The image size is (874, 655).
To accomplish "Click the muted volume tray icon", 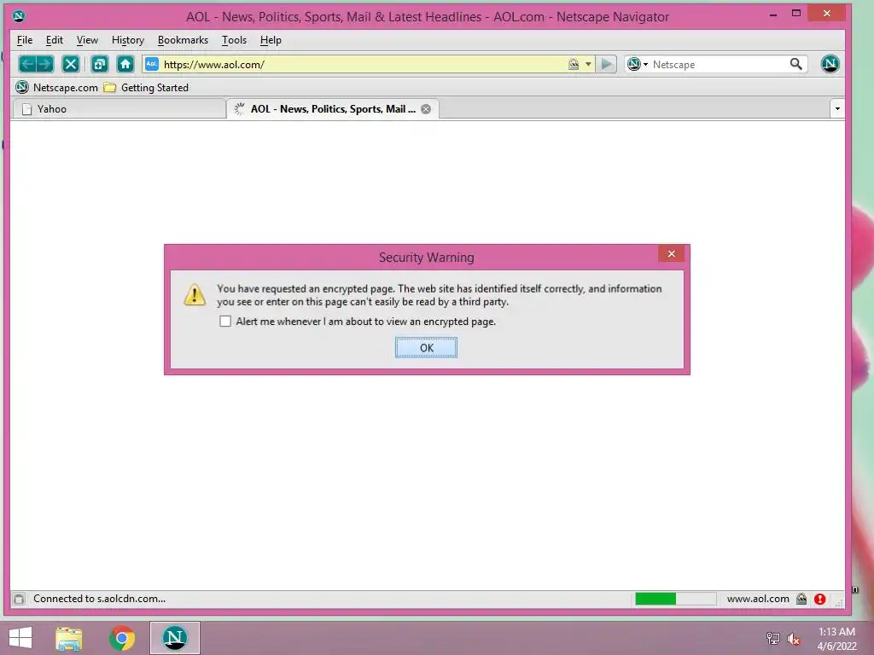I will [x=794, y=639].
